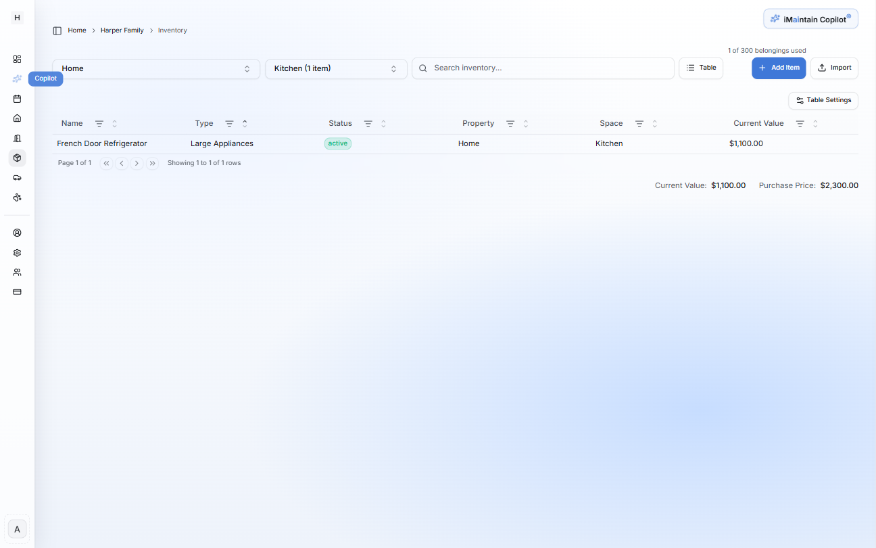Open the dashboard grid icon in sidebar
876x548 pixels.
coord(17,59)
